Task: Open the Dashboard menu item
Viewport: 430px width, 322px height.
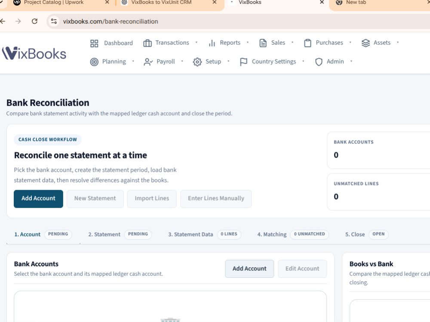Action: [119, 43]
